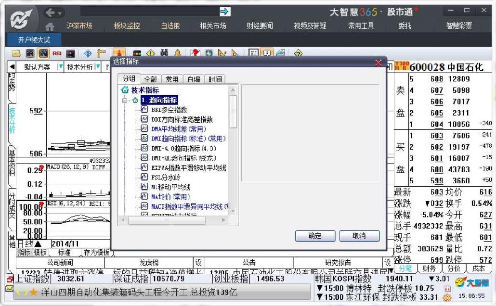Click the 技术指标 root home icon
496x306 pixels.
pyautogui.click(x=125, y=90)
